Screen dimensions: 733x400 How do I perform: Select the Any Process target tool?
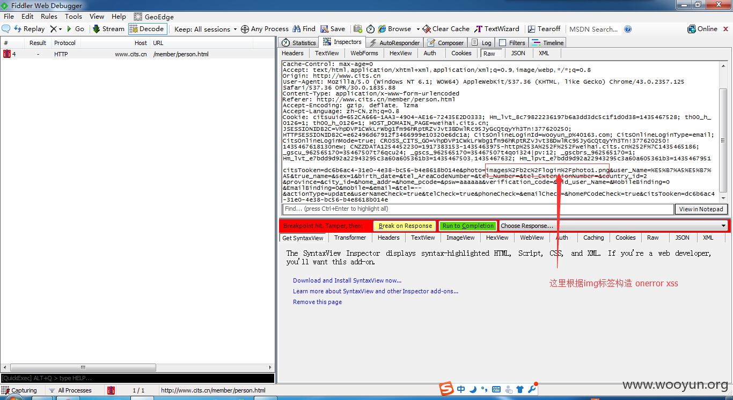265,29
